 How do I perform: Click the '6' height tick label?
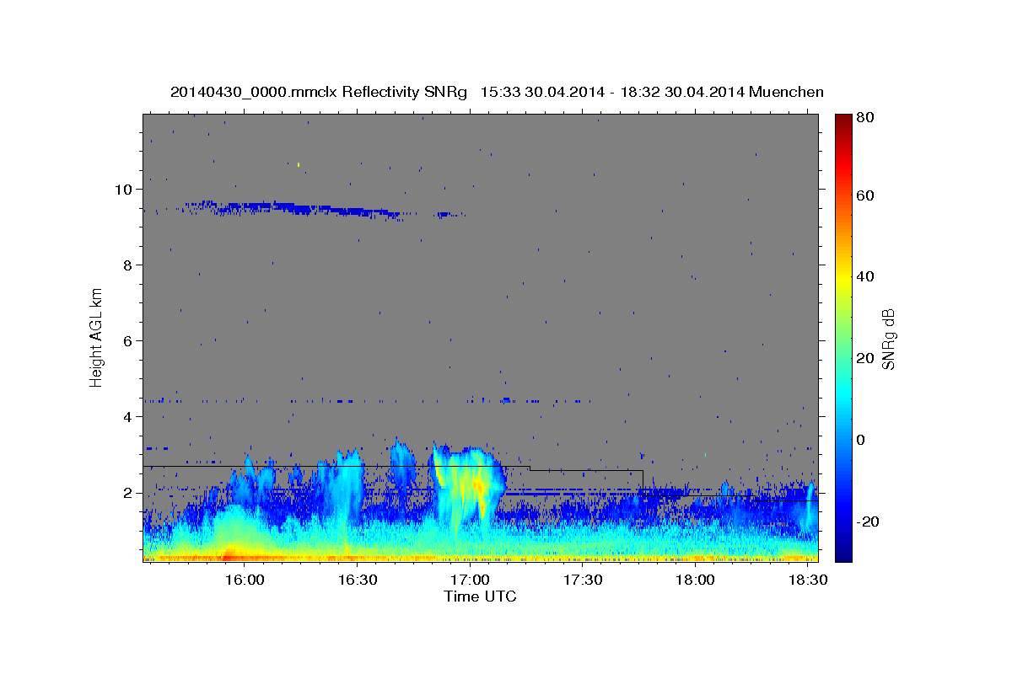point(127,341)
